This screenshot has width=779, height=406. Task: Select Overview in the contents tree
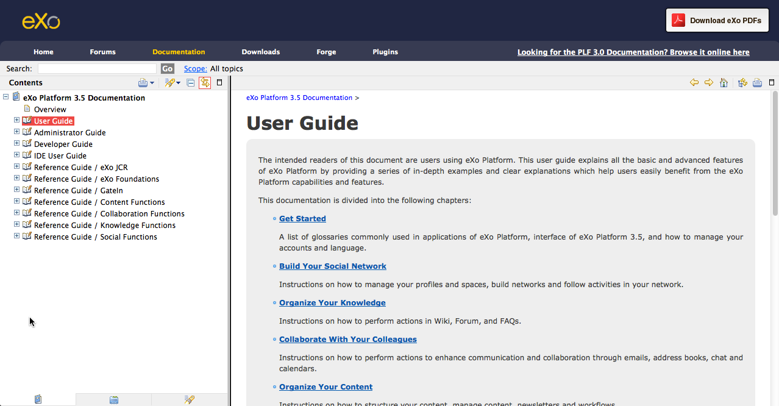[x=50, y=109]
